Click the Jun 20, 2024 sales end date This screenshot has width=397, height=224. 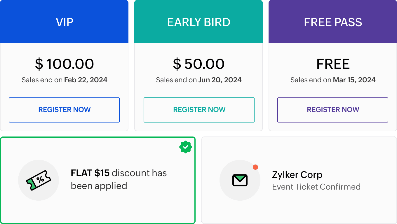220,80
